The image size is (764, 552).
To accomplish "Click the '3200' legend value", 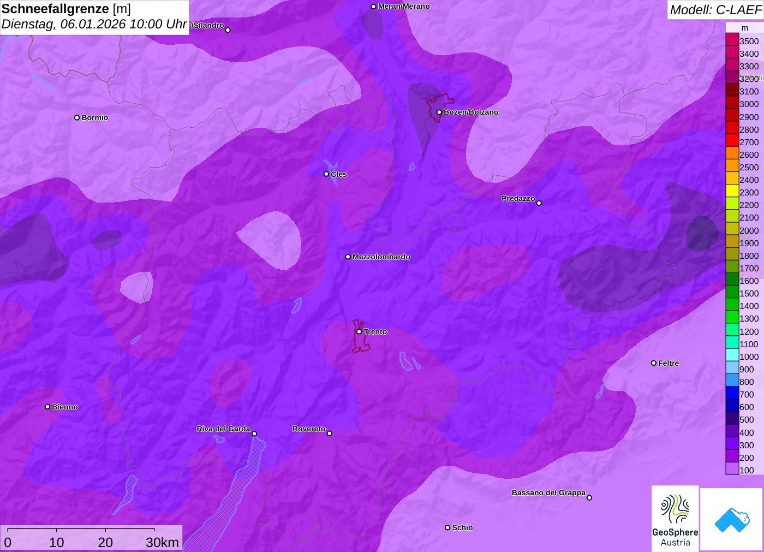I will click(x=749, y=79).
